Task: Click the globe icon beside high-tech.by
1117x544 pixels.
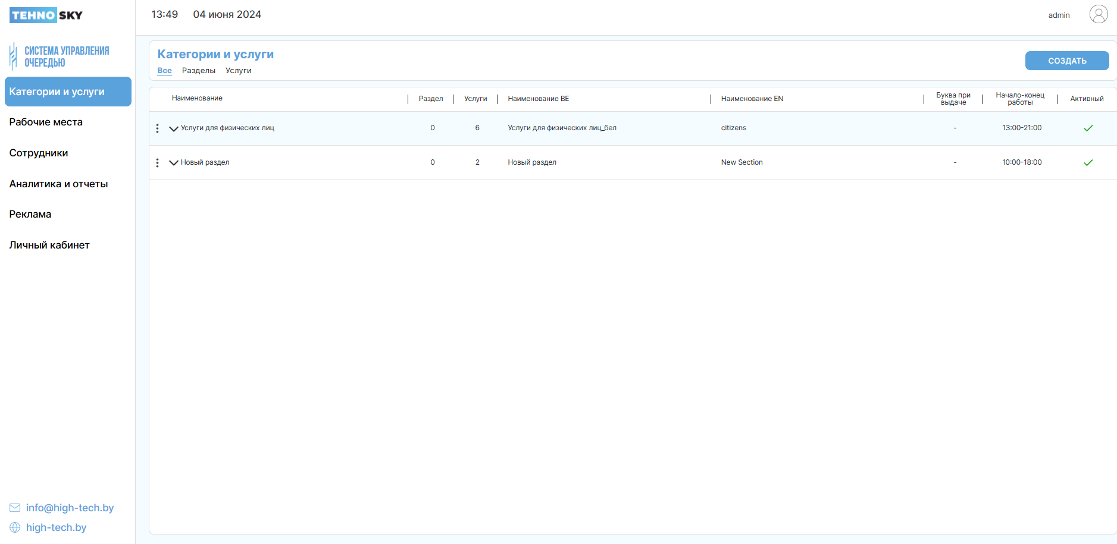Action: (15, 527)
